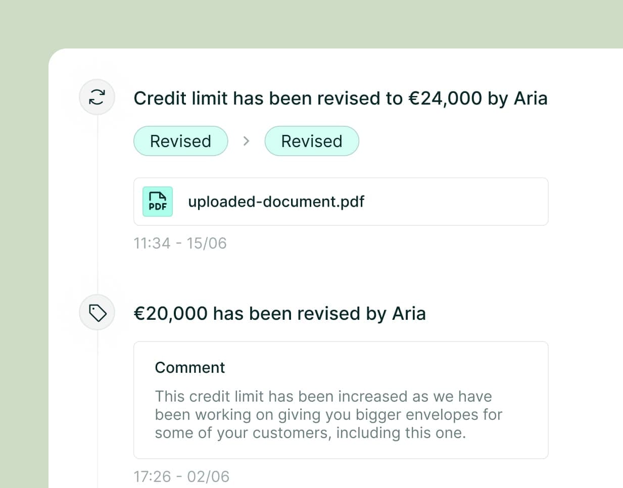Click the 11:34 - 15/06 timestamp
Viewport: 623px width, 488px height.
[180, 243]
